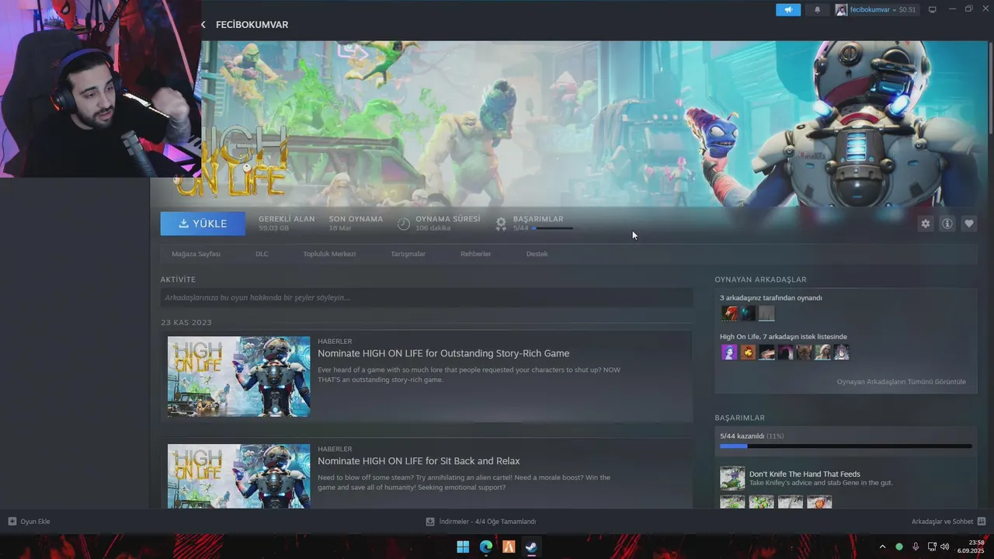Click the 5/44 achievements progress bar in sidebar

(846, 446)
